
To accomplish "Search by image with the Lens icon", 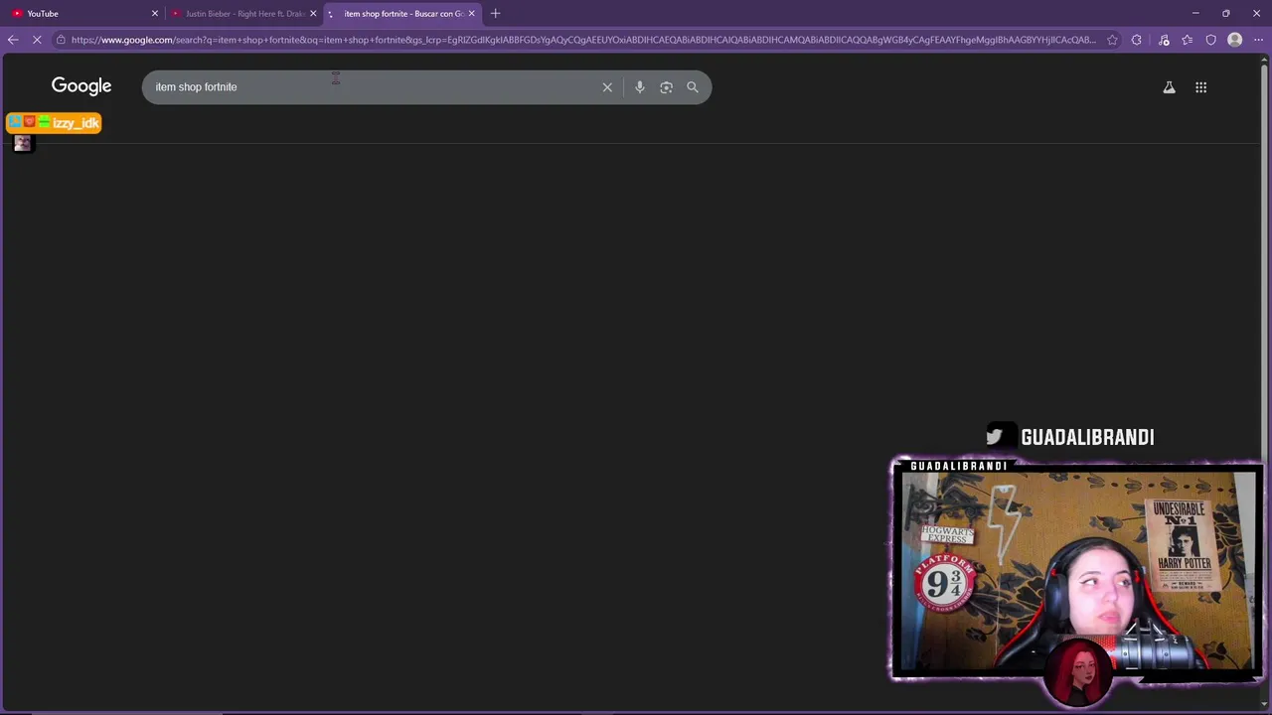I will click(667, 87).
